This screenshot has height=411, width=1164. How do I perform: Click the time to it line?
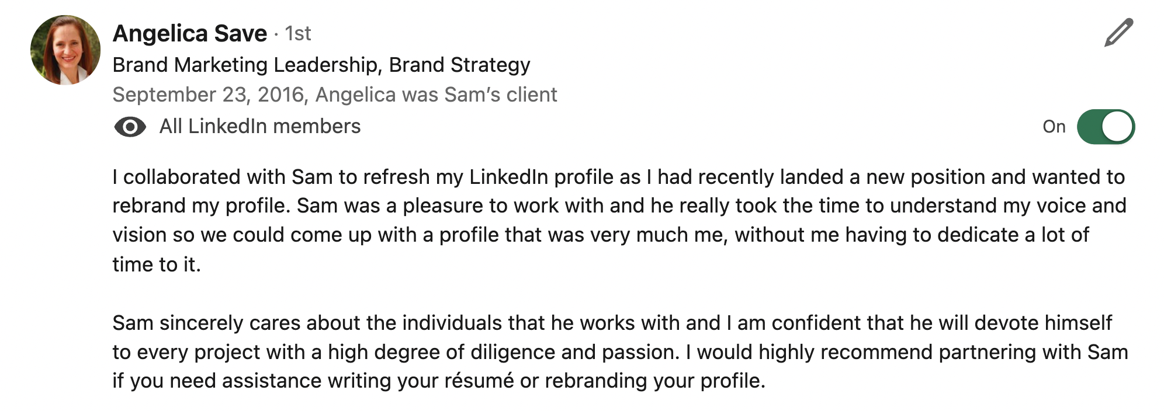click(x=157, y=264)
